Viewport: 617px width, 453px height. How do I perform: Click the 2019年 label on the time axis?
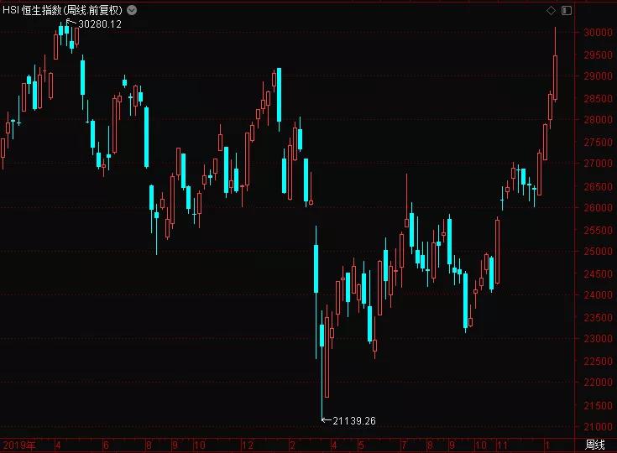pos(18,445)
